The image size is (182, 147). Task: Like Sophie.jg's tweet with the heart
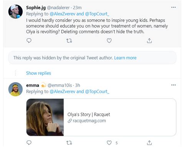coord(109,41)
